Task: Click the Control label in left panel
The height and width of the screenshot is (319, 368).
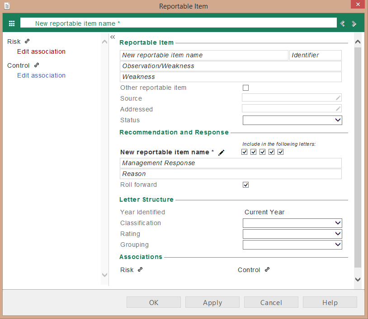Action: (18, 65)
